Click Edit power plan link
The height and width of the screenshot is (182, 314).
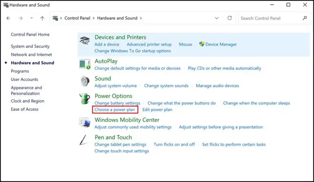coord(157,109)
